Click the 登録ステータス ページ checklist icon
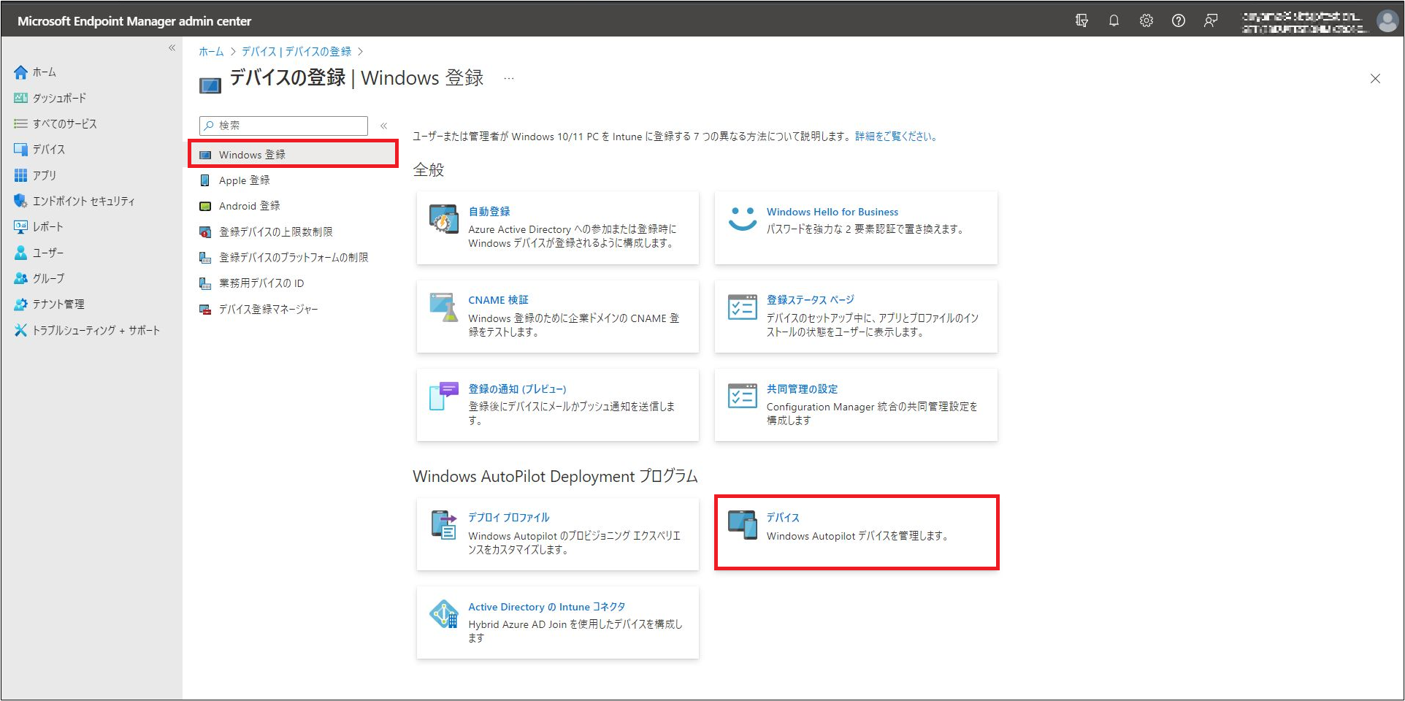1405x701 pixels. pos(742,307)
